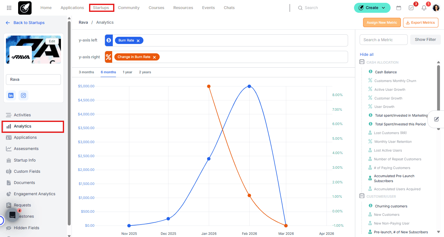Click inside the Search a Metric field
This screenshot has height=237, width=444.
tap(383, 40)
